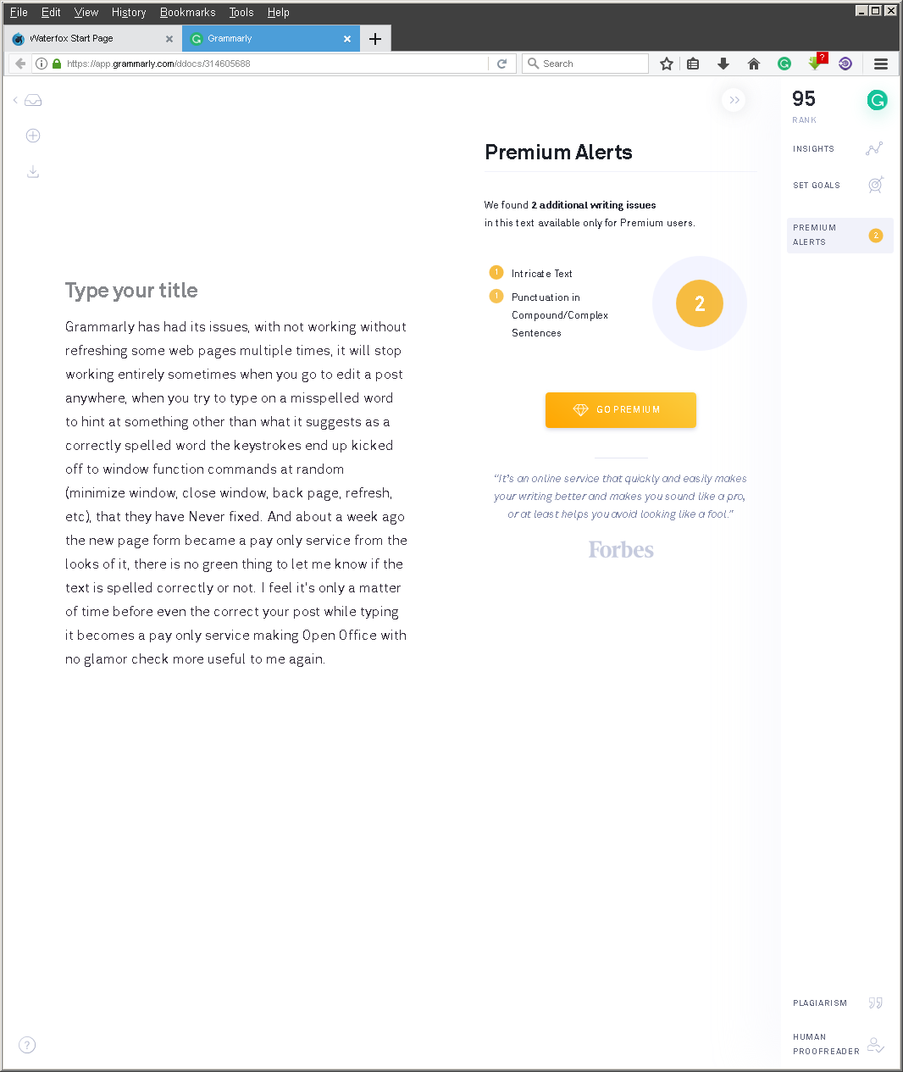Click the new document plus icon

[33, 136]
